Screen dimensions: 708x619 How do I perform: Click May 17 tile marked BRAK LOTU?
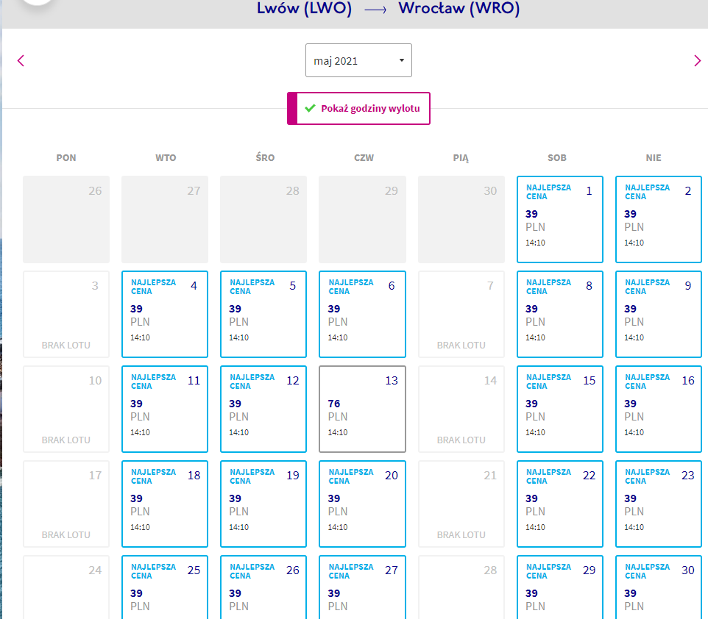(66, 504)
